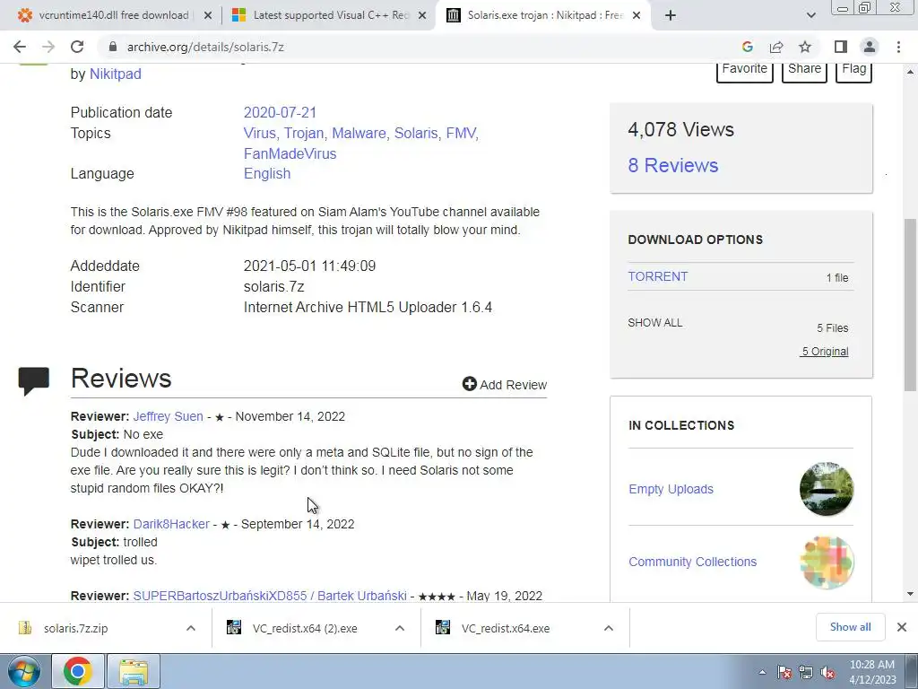Viewport: 918px width, 689px height.
Task: Show hidden system tray icons
Action: [x=762, y=672]
